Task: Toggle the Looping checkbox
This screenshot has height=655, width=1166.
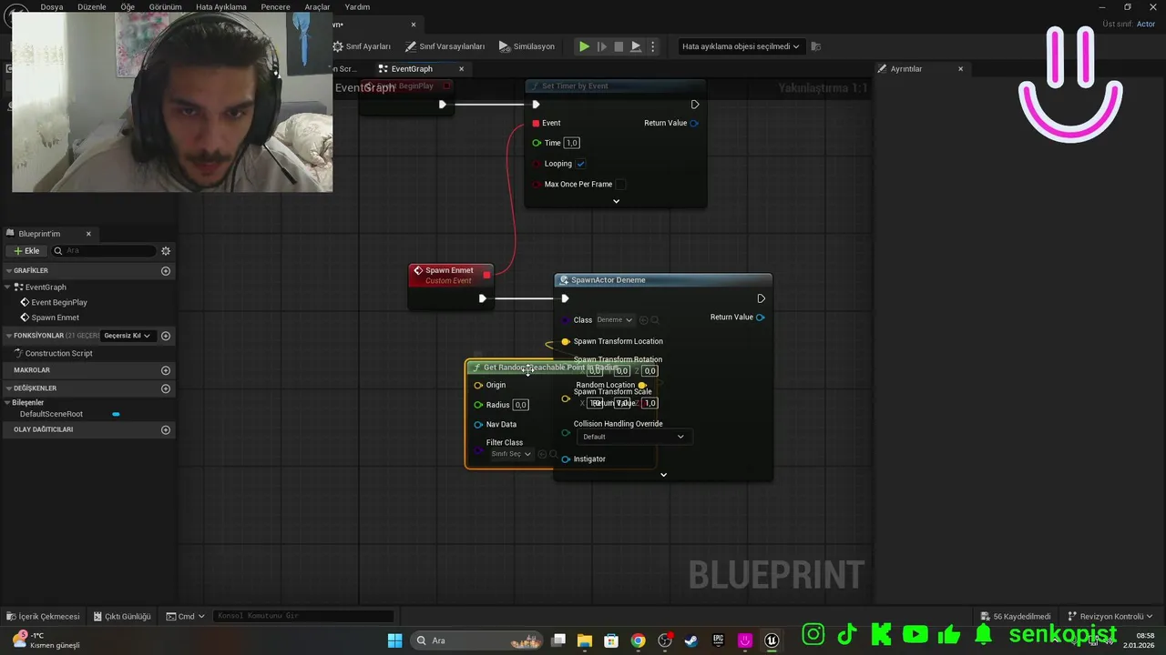Action: [580, 164]
